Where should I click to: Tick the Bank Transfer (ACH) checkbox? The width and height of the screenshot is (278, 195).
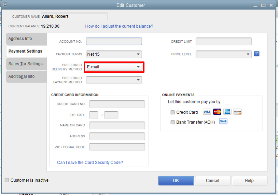pos(172,122)
